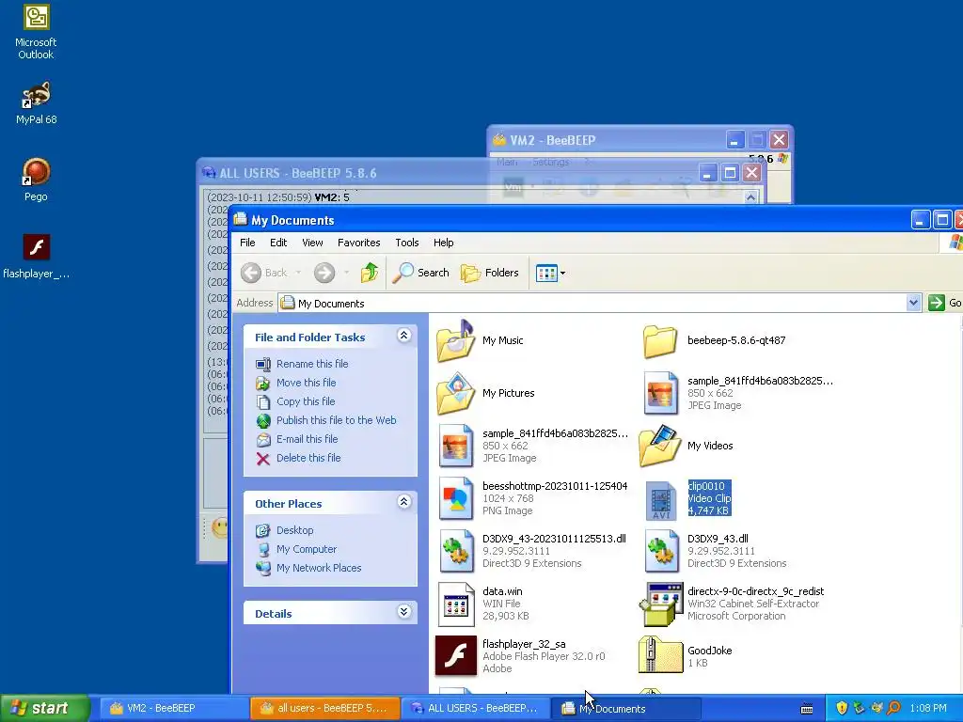
Task: Switch to VM2 - BeeBEEP taskbar button
Action: click(174, 709)
